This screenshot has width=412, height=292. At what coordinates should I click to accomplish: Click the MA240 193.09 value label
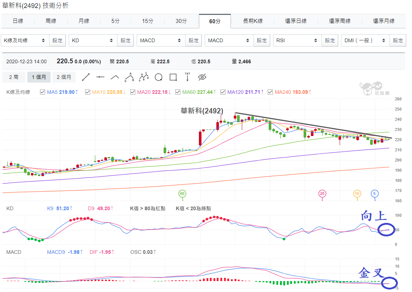coord(293,92)
